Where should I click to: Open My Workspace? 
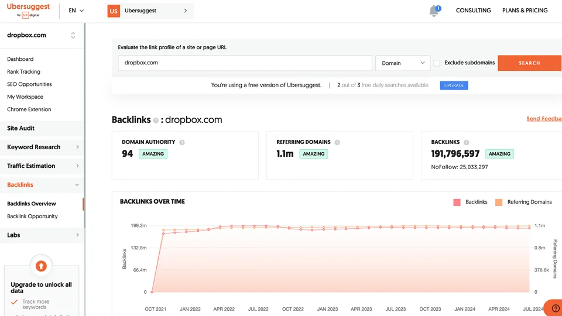tap(25, 97)
